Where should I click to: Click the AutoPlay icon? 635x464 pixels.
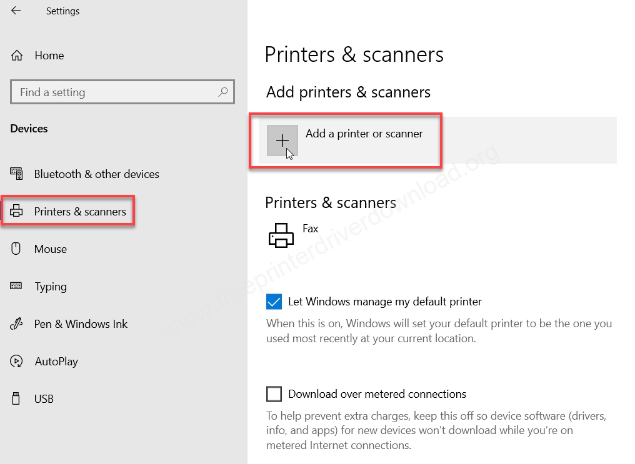[16, 361]
